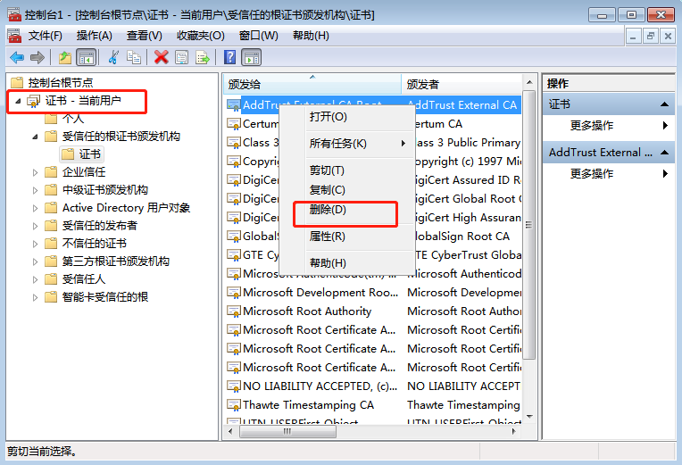
Task: Expand the 中级证书颁发机构 folder
Action: [x=36, y=190]
